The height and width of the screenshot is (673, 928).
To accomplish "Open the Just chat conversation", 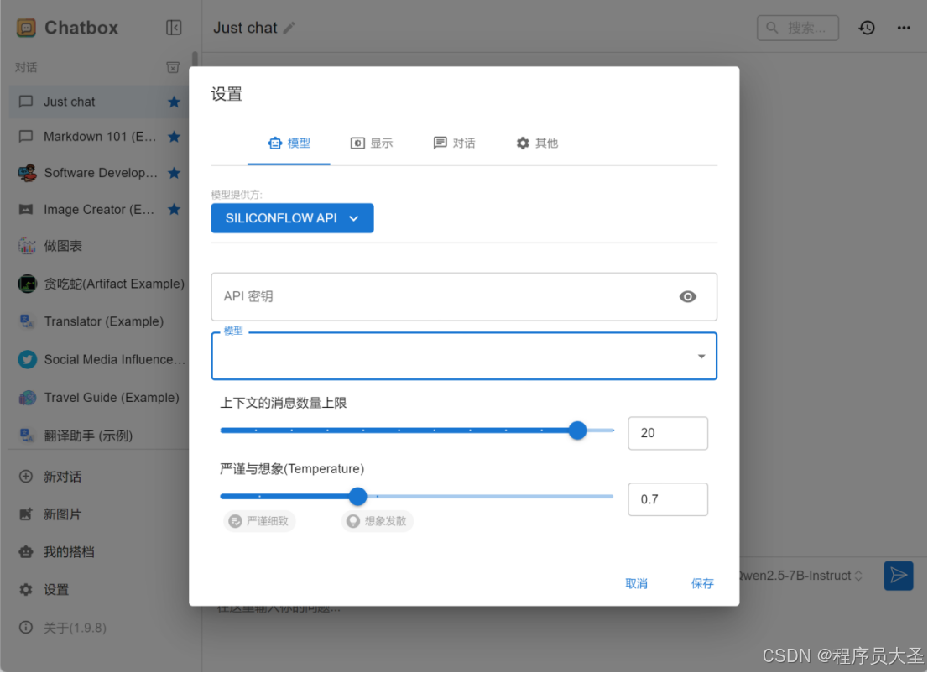I will tap(99, 102).
